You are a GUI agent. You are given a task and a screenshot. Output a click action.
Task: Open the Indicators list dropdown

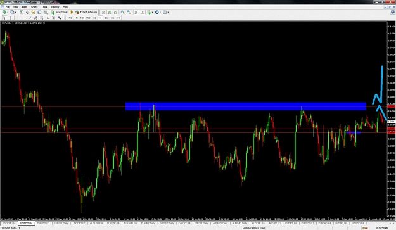point(150,12)
